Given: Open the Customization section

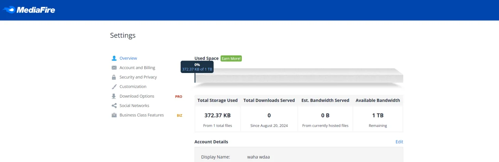Looking at the screenshot, I should [133, 87].
